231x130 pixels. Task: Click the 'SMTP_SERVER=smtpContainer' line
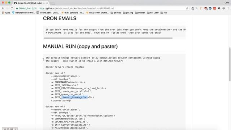click(x=70, y=125)
